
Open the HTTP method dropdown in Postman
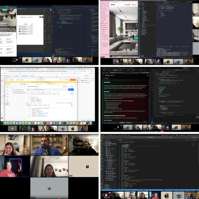(30, 90)
